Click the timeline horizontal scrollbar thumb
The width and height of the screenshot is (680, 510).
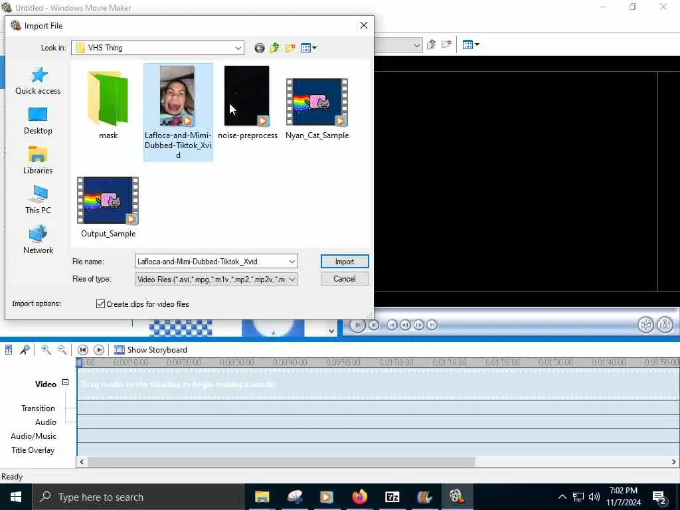(x=281, y=462)
